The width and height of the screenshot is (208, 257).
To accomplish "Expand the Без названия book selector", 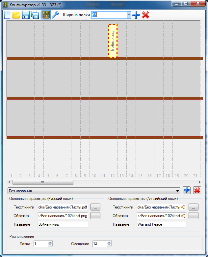I will pos(94,191).
